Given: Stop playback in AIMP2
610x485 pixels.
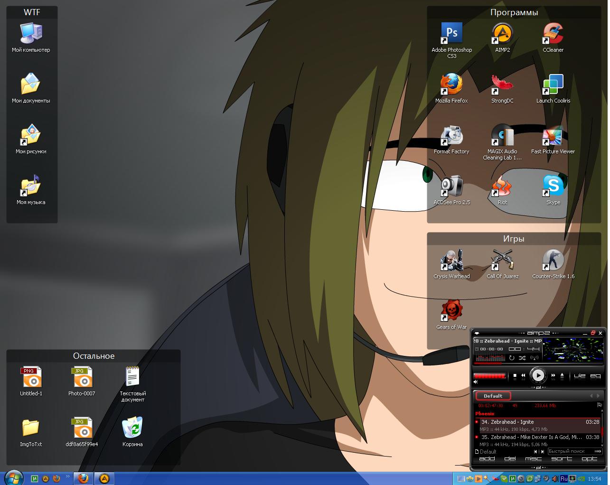Looking at the screenshot, I should 515,375.
